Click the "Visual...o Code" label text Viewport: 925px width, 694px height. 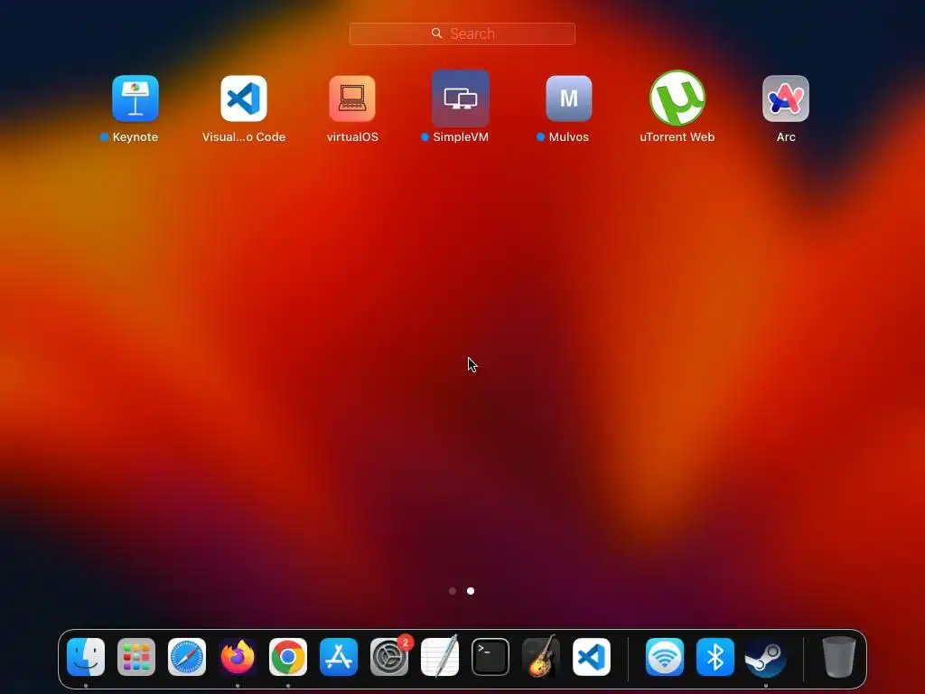click(244, 137)
